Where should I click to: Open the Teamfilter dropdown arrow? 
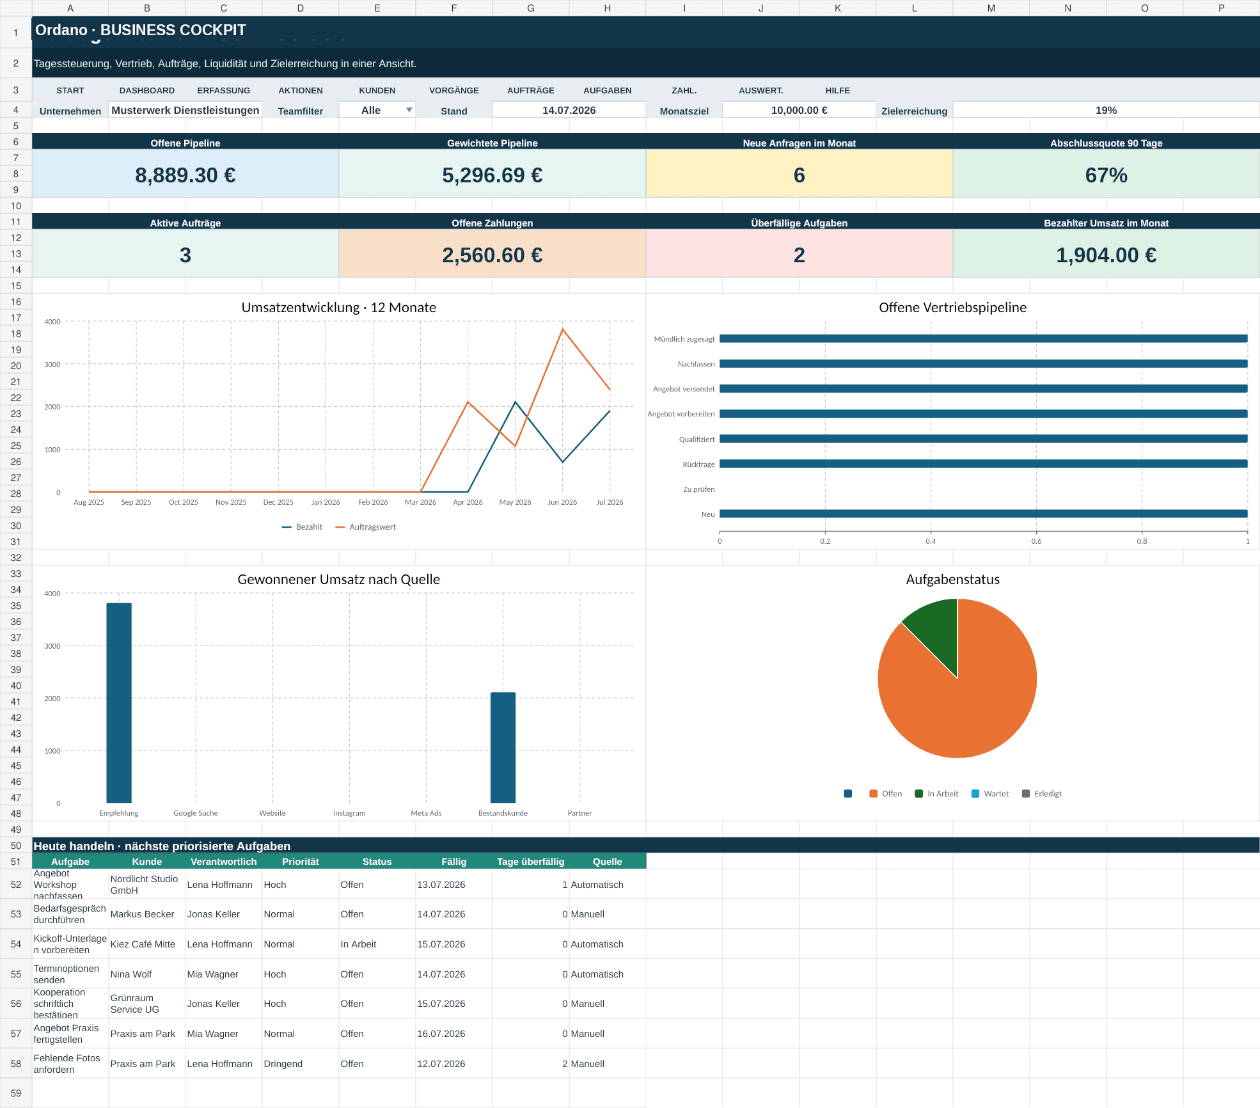(409, 110)
